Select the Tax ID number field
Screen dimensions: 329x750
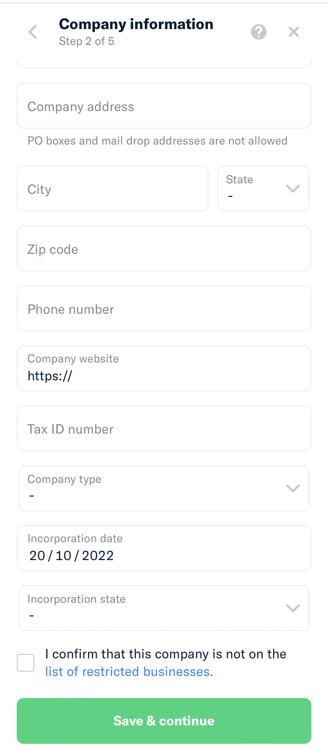164,429
